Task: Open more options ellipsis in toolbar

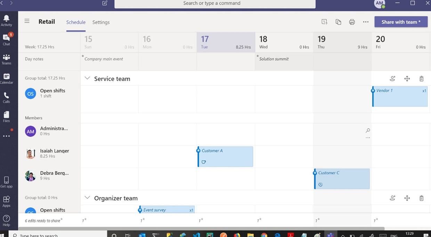Action: coord(366,22)
